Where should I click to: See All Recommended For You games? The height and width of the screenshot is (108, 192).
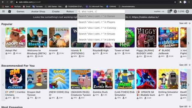(x=185, y=65)
